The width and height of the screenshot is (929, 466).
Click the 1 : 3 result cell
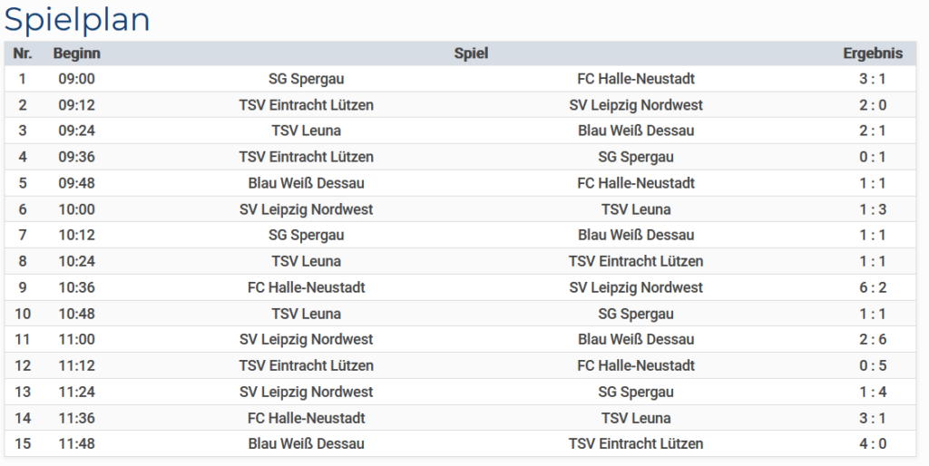[x=873, y=209]
